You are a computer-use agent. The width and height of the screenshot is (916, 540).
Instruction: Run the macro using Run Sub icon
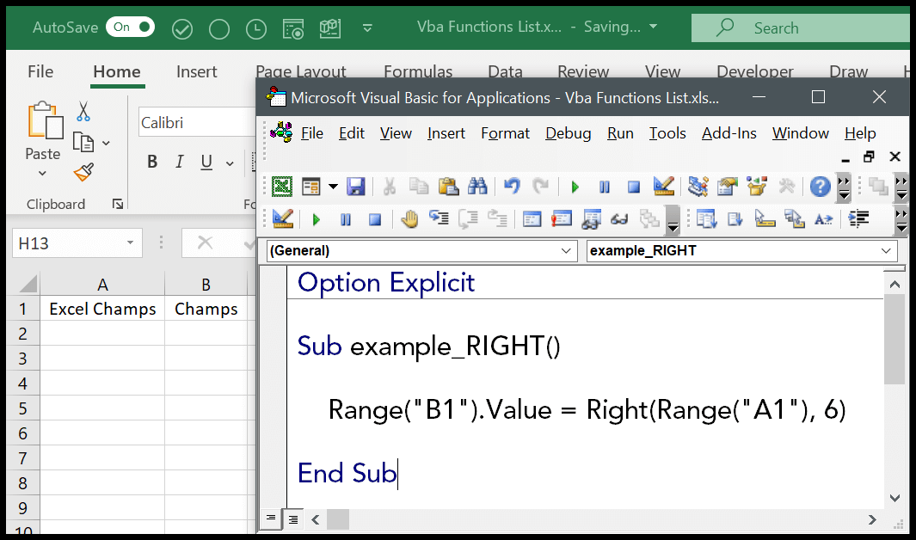(x=575, y=186)
